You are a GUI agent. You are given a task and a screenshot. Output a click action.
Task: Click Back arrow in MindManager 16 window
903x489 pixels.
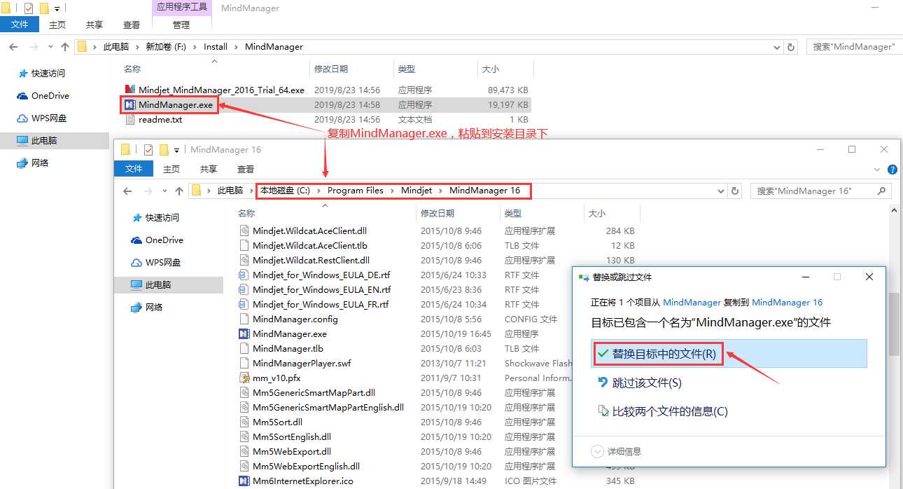click(127, 191)
